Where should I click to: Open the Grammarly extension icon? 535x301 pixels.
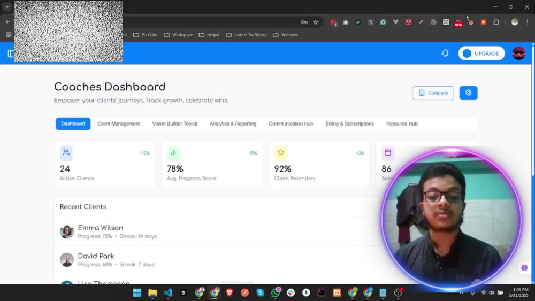point(383,22)
